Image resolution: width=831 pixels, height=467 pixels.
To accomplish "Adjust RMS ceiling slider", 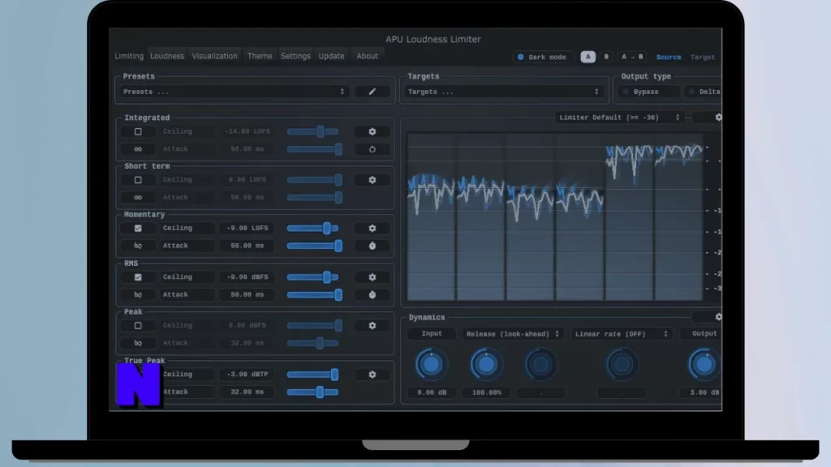I will (312, 277).
